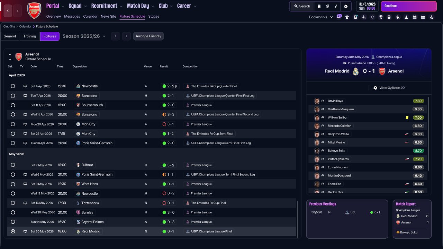This screenshot has width=443, height=249.
Task: Click the Viktor Gyökeres 20' goal entry
Action: tap(389, 88)
